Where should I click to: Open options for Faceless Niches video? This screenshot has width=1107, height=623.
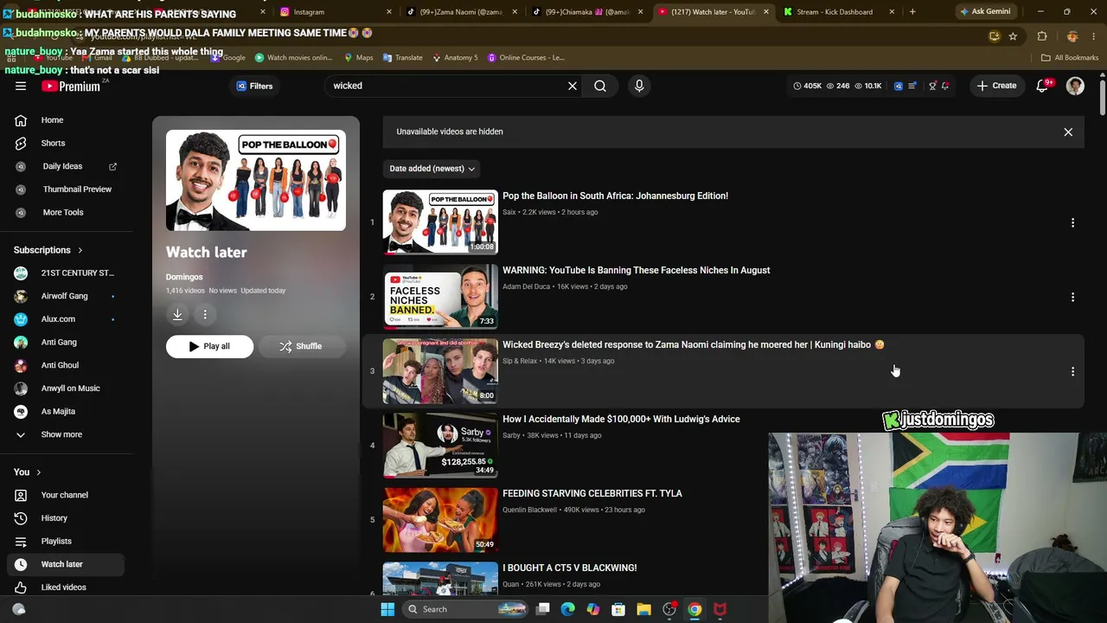(x=1072, y=297)
